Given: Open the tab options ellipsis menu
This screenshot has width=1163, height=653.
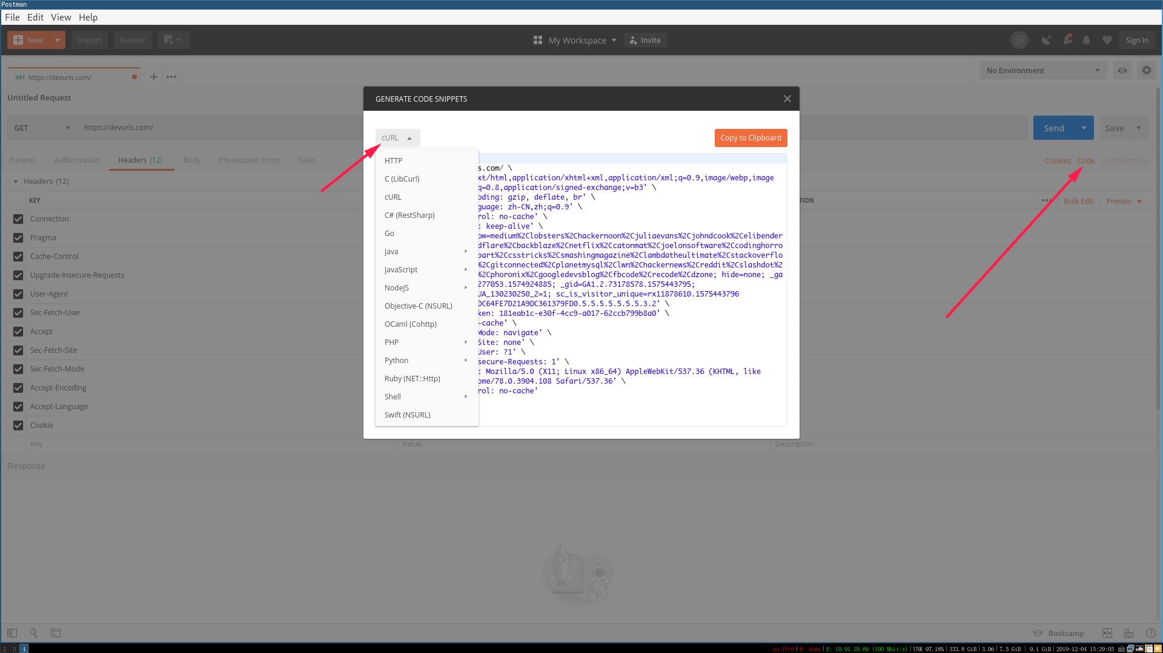Looking at the screenshot, I should tap(171, 77).
